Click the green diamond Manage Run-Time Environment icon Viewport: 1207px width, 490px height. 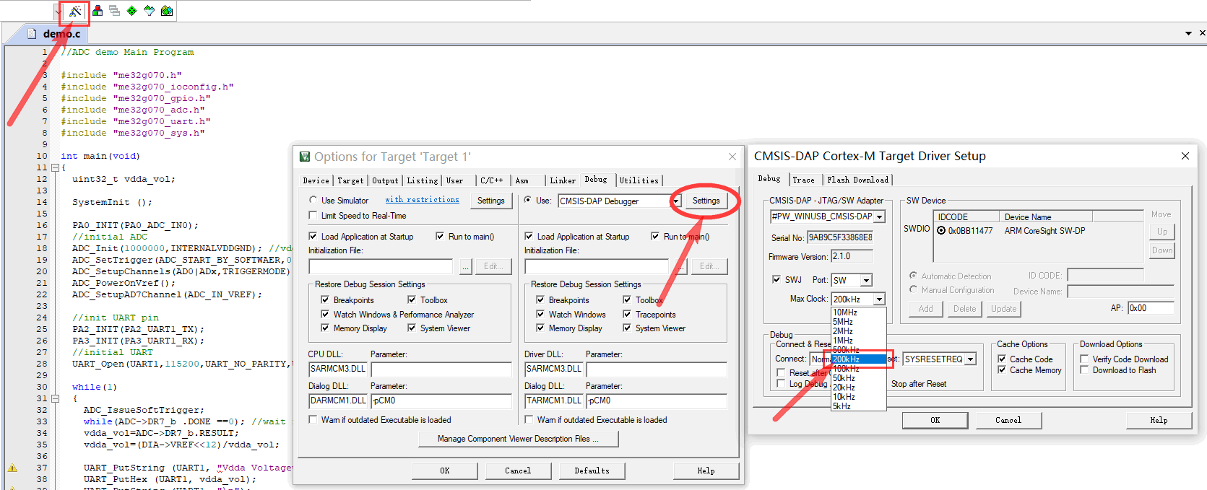tap(131, 11)
